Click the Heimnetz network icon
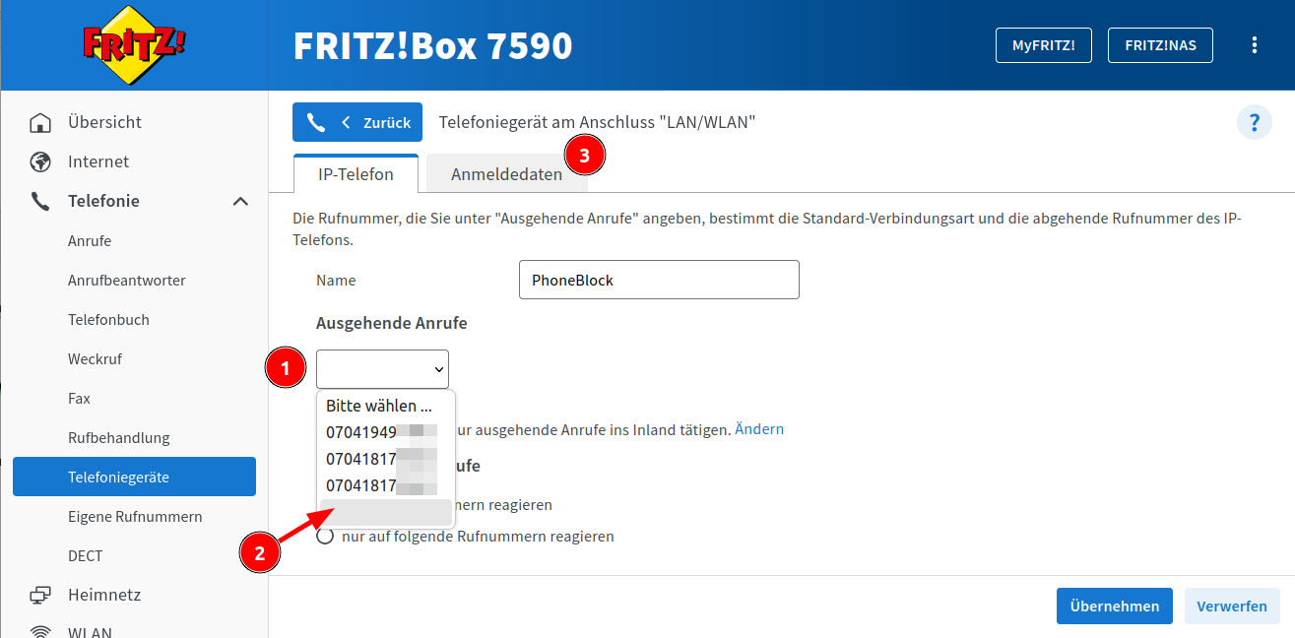Screen dimensions: 1295x638 point(40,596)
